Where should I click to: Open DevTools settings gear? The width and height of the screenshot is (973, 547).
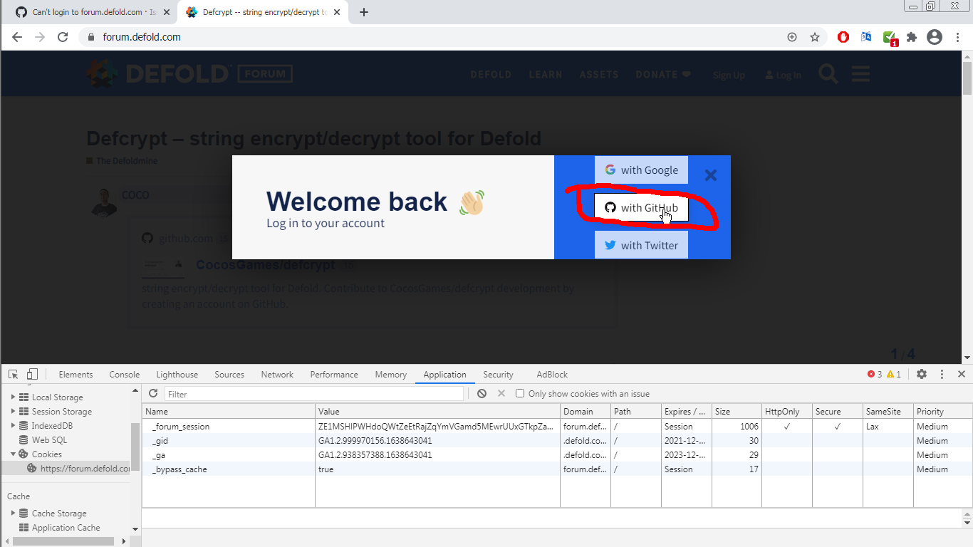click(922, 374)
